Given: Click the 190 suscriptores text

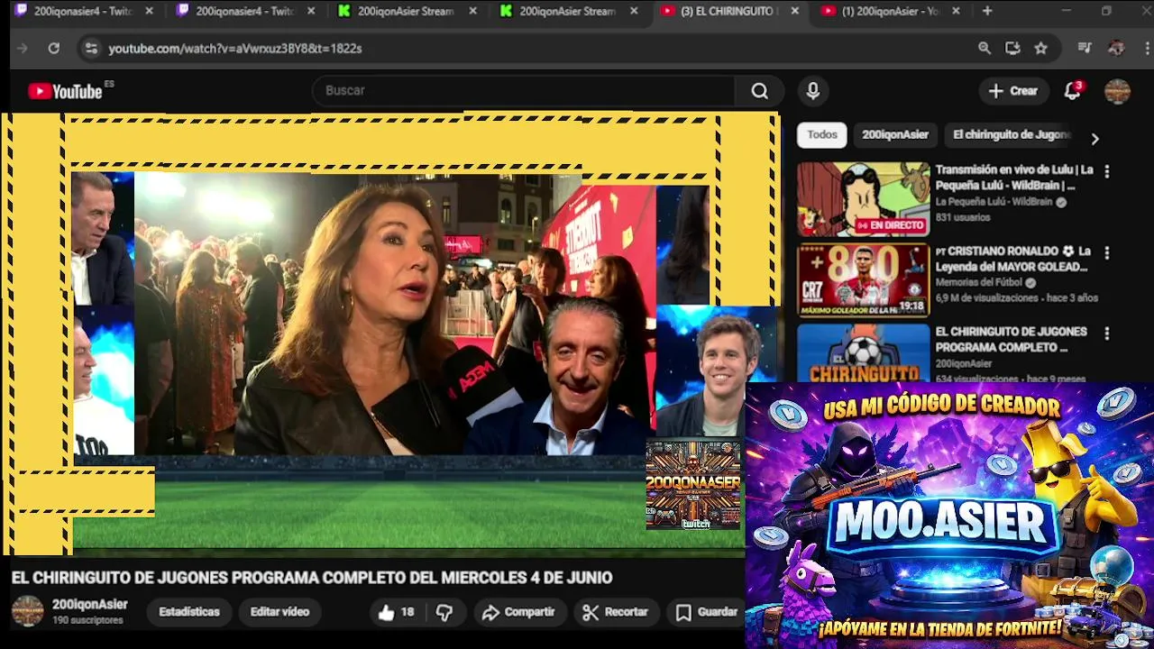Looking at the screenshot, I should [x=87, y=621].
